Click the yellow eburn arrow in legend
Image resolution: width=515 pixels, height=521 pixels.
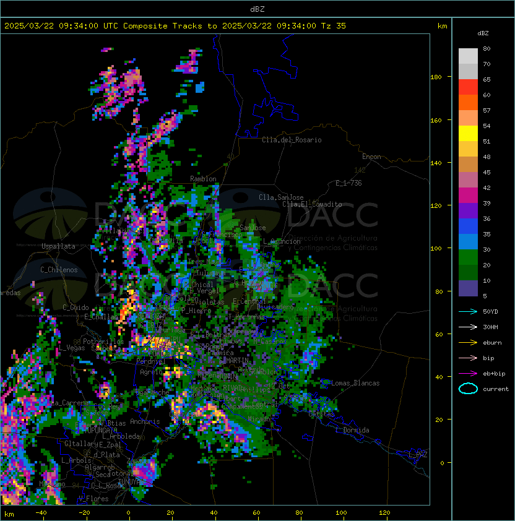(x=468, y=343)
